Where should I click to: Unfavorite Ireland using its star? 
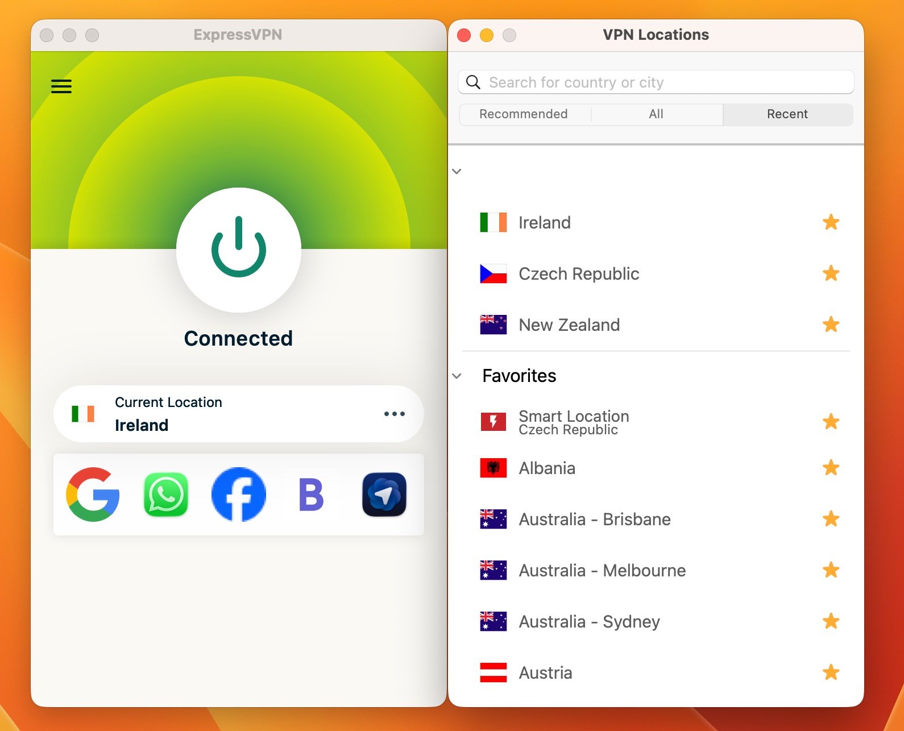(x=831, y=222)
